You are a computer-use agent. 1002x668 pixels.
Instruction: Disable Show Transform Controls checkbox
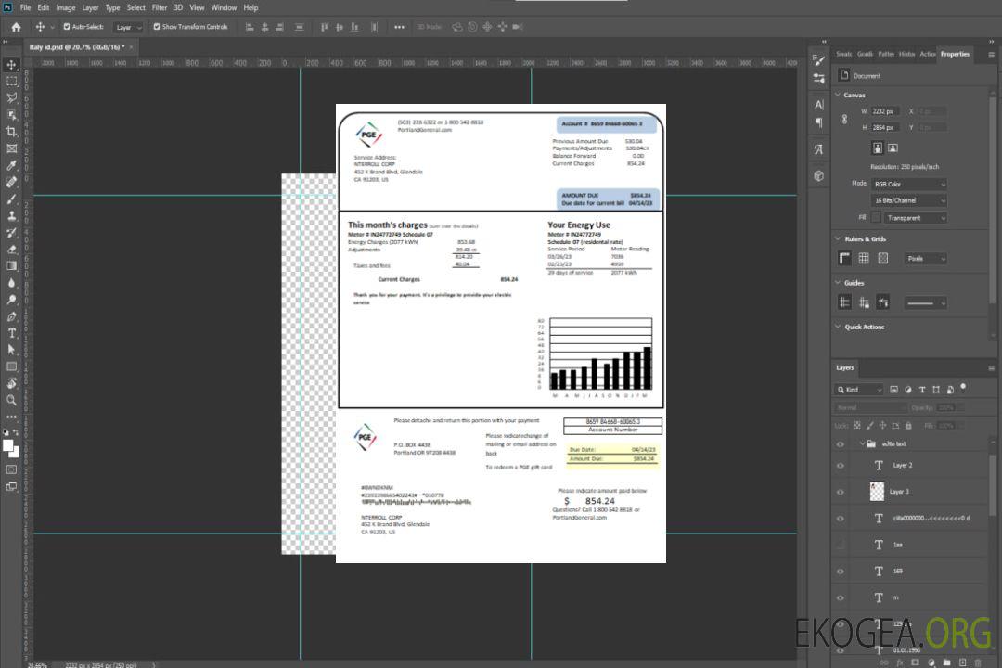pos(157,27)
